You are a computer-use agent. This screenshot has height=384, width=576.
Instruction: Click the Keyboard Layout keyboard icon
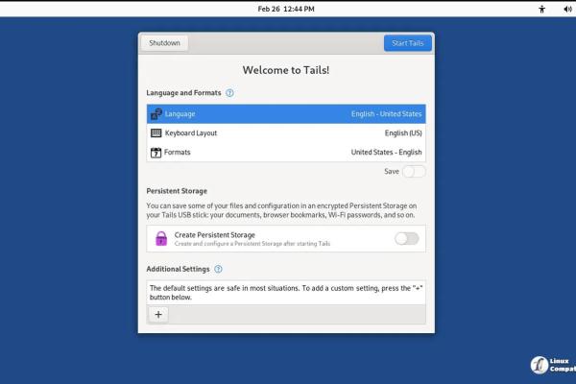click(156, 133)
